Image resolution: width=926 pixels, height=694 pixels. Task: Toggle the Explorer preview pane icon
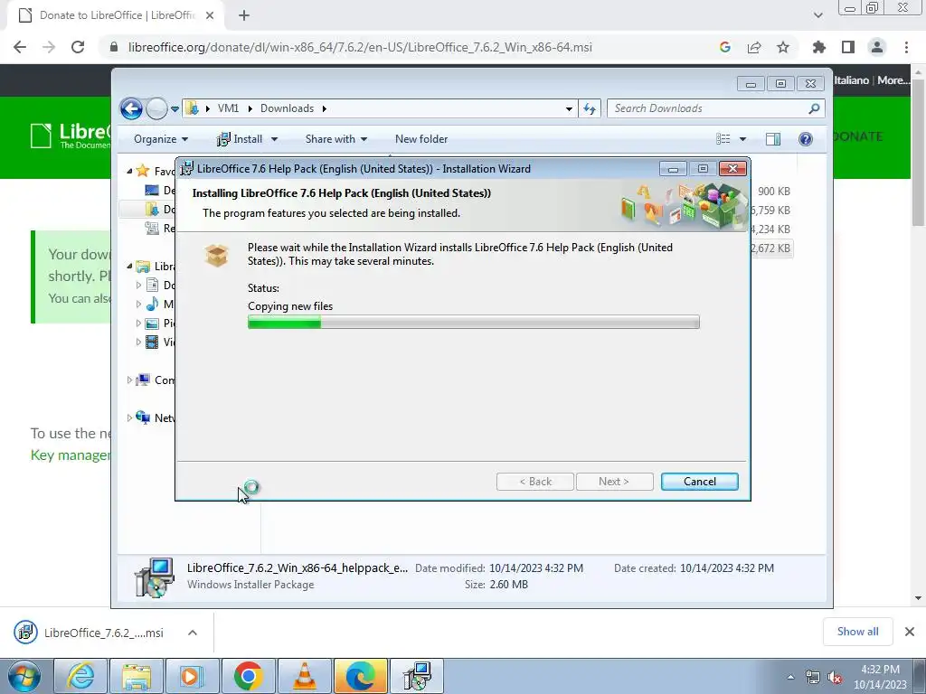click(772, 138)
